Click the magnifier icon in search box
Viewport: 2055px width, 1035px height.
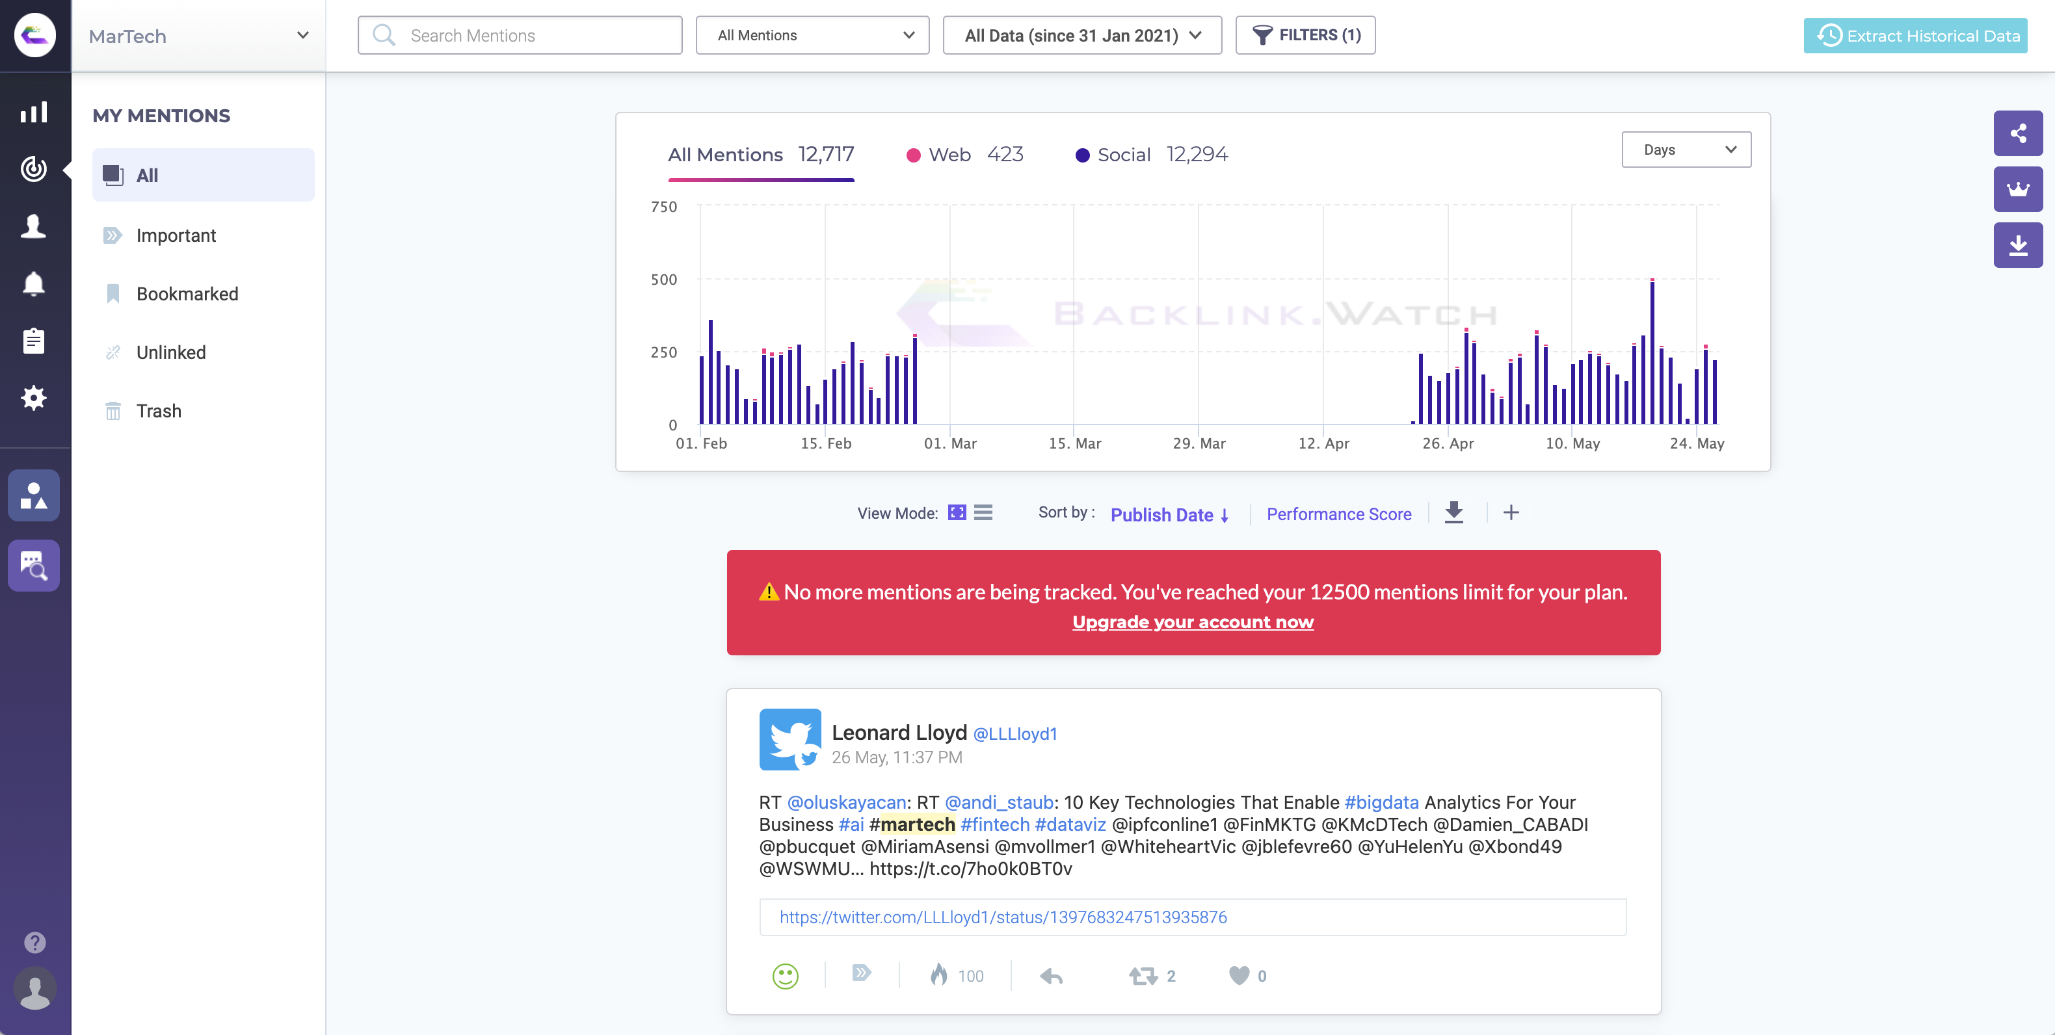point(384,35)
